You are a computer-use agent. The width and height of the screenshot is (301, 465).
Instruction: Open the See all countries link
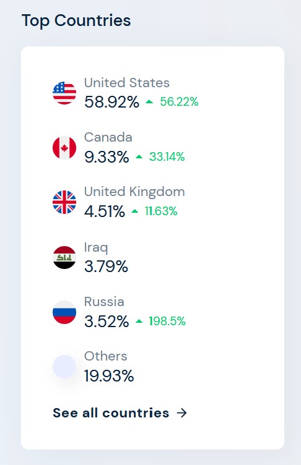click(x=120, y=413)
